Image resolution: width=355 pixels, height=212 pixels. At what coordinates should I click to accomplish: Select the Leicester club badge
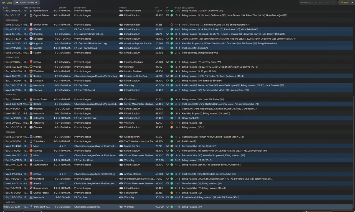tap(31, 39)
